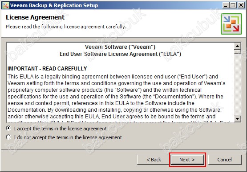Close the Veeam Backup & Replication Setup window
The height and width of the screenshot is (172, 247).
pyautogui.click(x=241, y=5)
